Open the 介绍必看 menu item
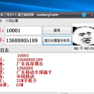This screenshot has height=94, width=94. pos(12,21)
